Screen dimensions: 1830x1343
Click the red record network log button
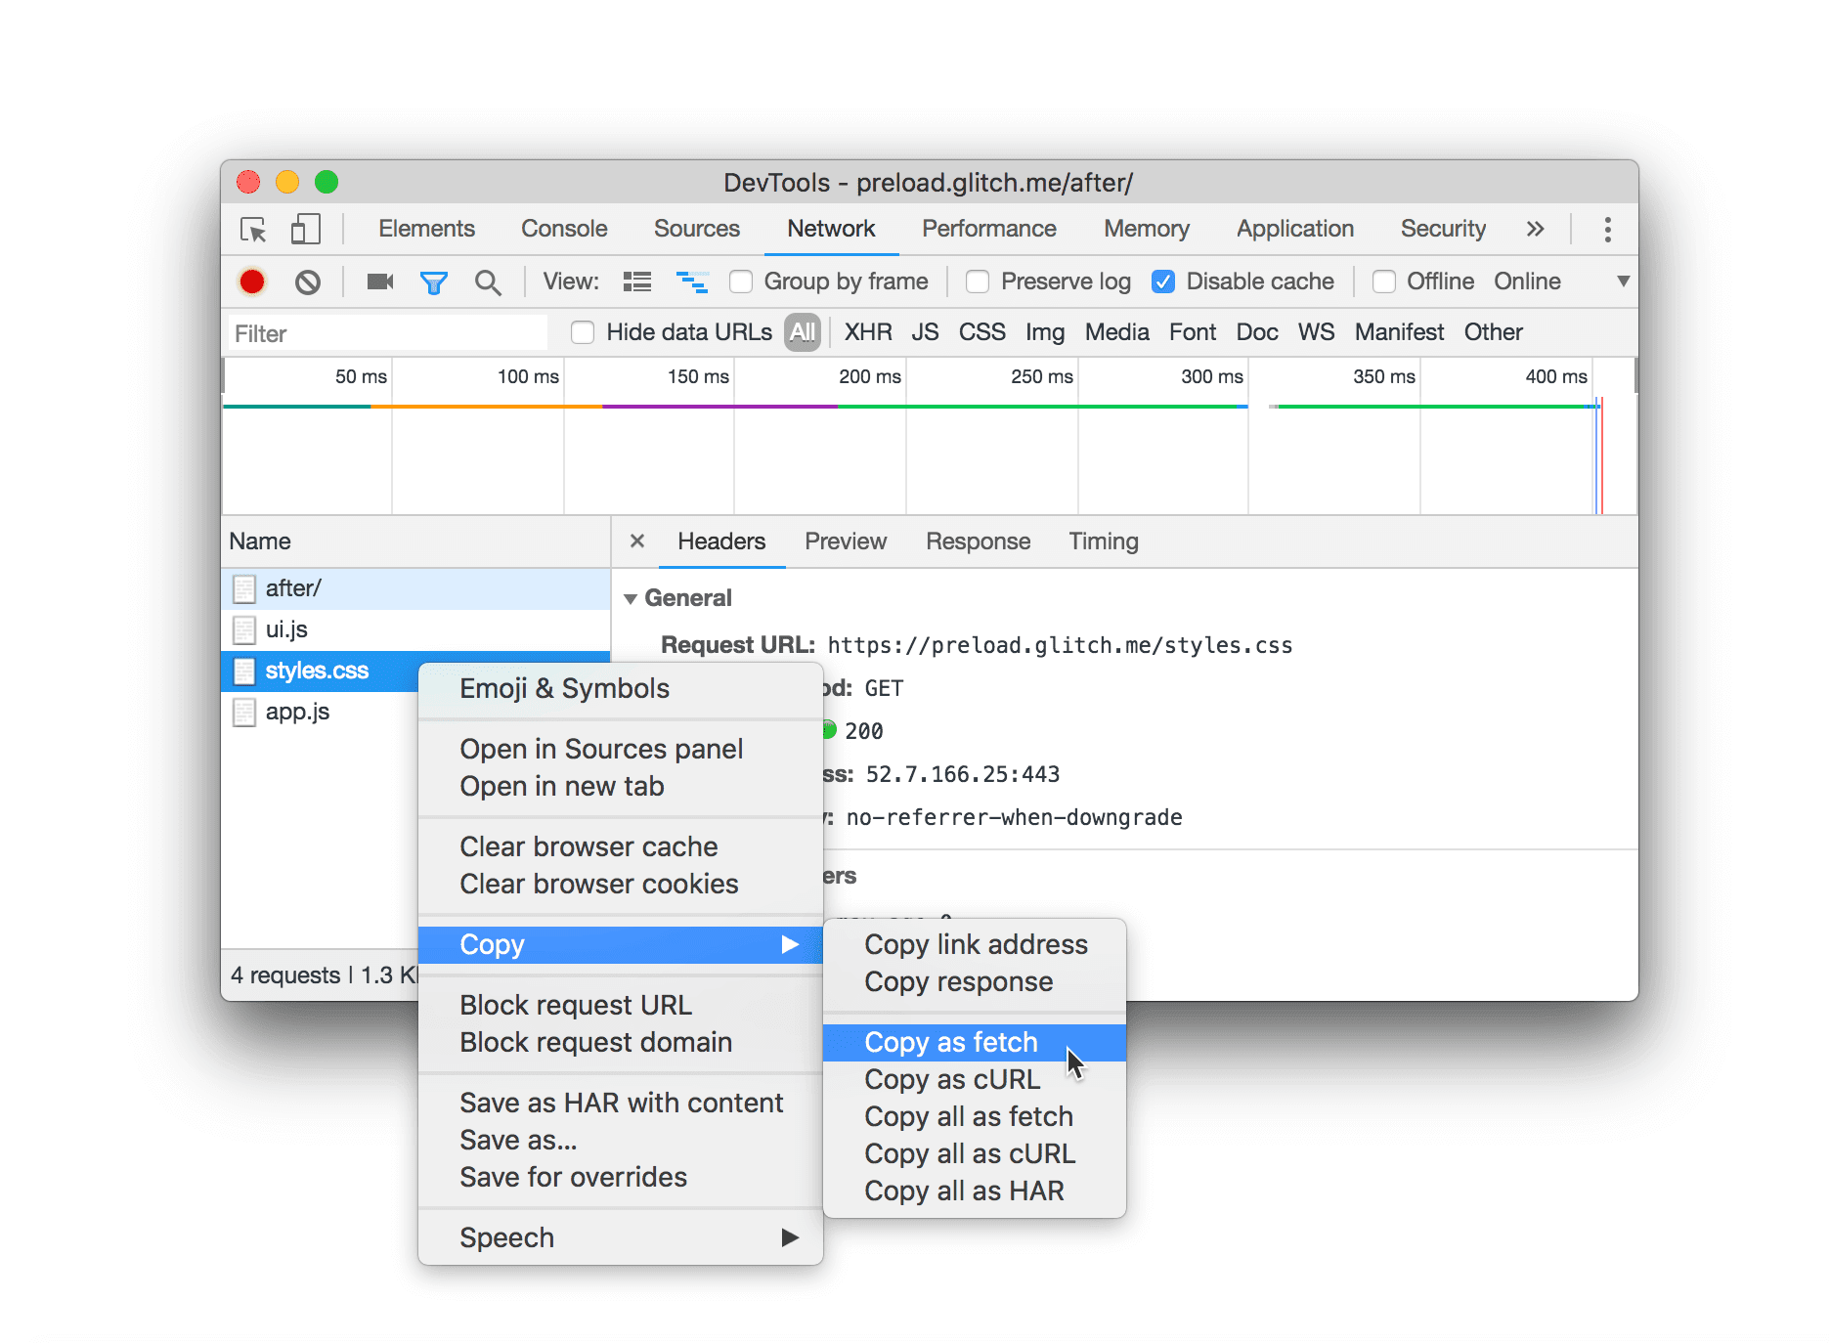(x=251, y=282)
